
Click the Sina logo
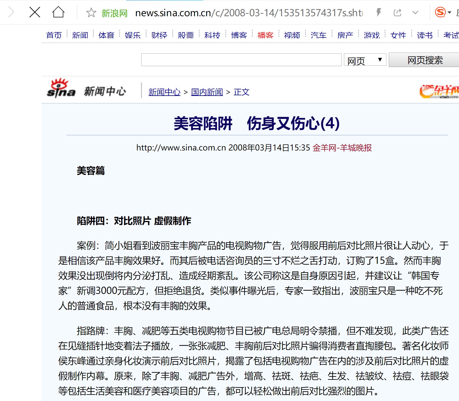point(61,88)
